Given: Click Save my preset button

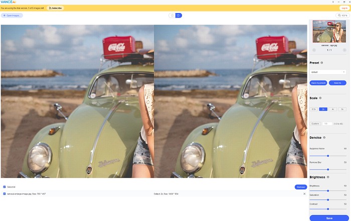Looking at the screenshot, I should click(x=319, y=83).
